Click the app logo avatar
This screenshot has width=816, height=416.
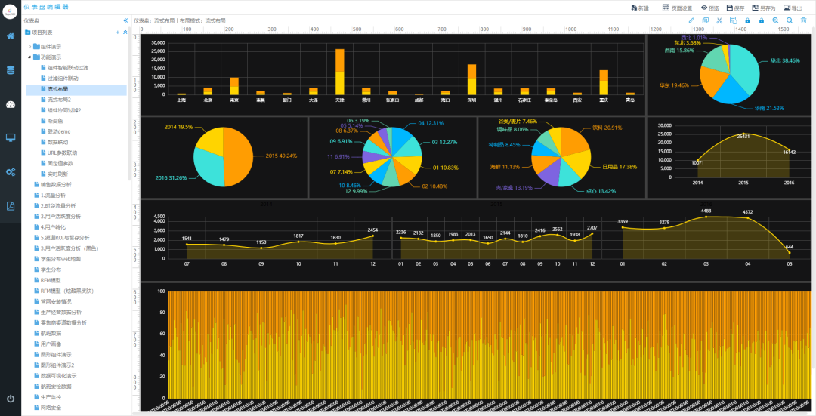coord(10,11)
